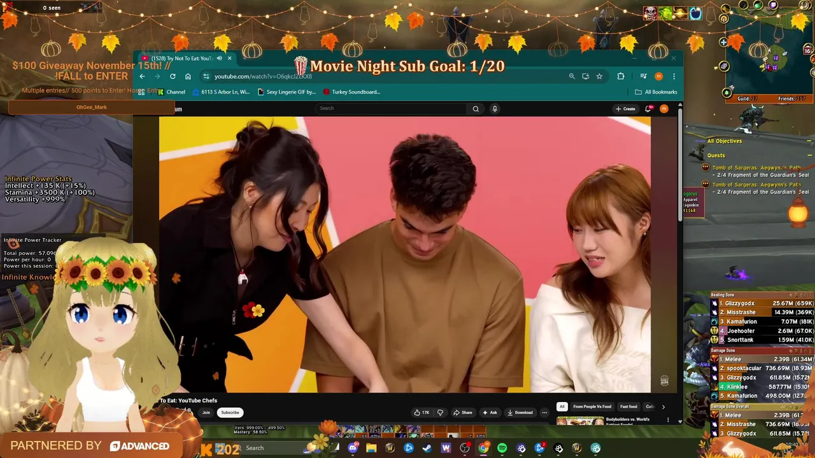Open Spotify from the taskbar
Screen dimensions: 815x458
(502, 448)
